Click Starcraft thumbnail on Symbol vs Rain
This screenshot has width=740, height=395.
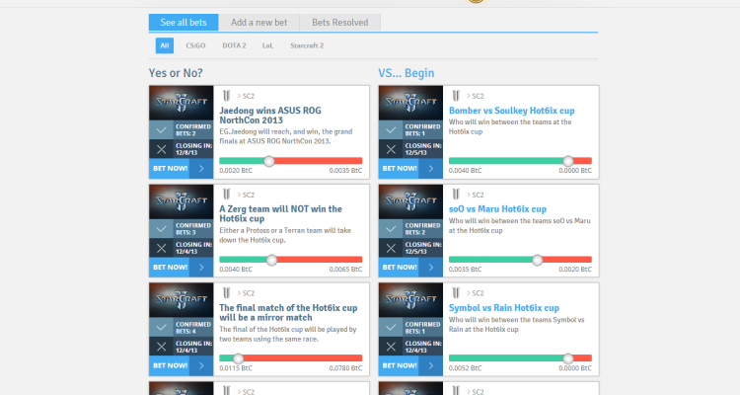pos(410,300)
